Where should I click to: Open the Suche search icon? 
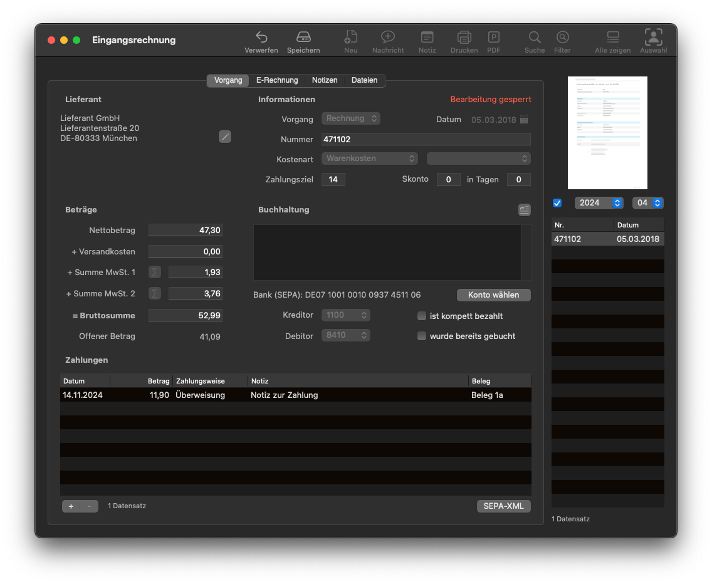(x=535, y=38)
